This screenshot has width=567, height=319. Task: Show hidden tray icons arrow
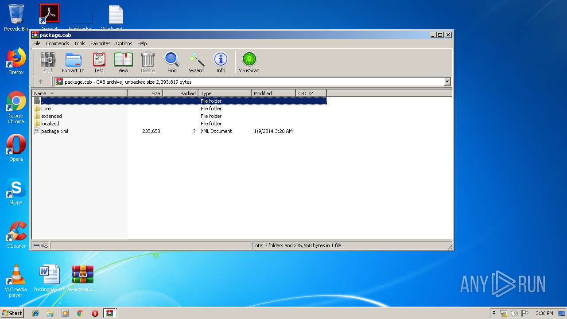point(494,313)
